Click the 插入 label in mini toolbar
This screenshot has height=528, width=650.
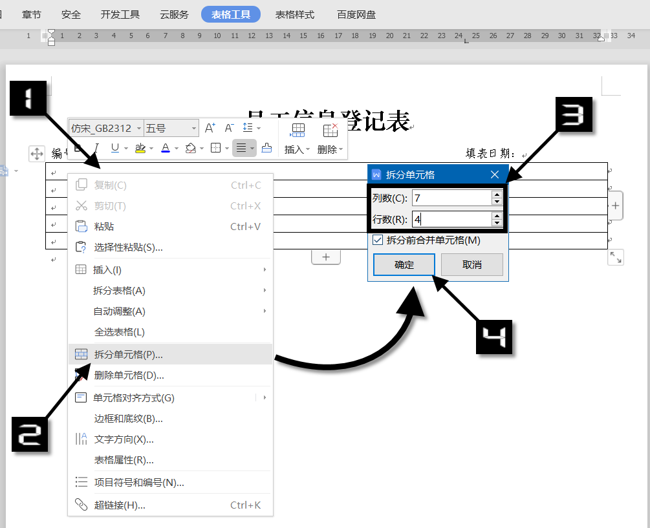pyautogui.click(x=294, y=149)
